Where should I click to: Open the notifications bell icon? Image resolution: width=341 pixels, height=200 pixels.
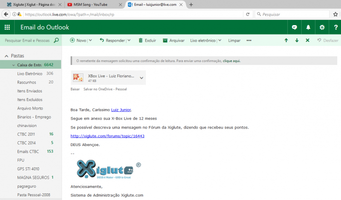click(308, 27)
